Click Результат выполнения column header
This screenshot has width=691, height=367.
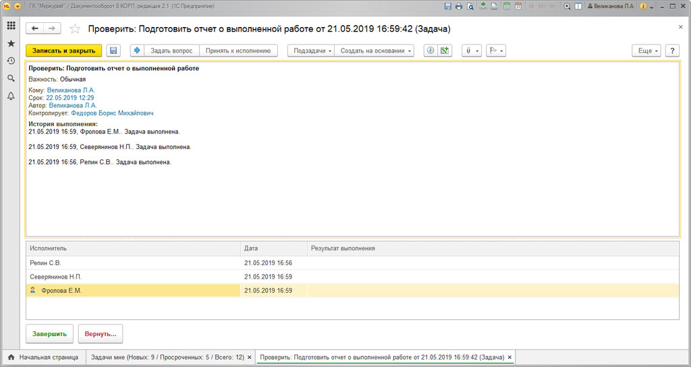tap(493, 248)
